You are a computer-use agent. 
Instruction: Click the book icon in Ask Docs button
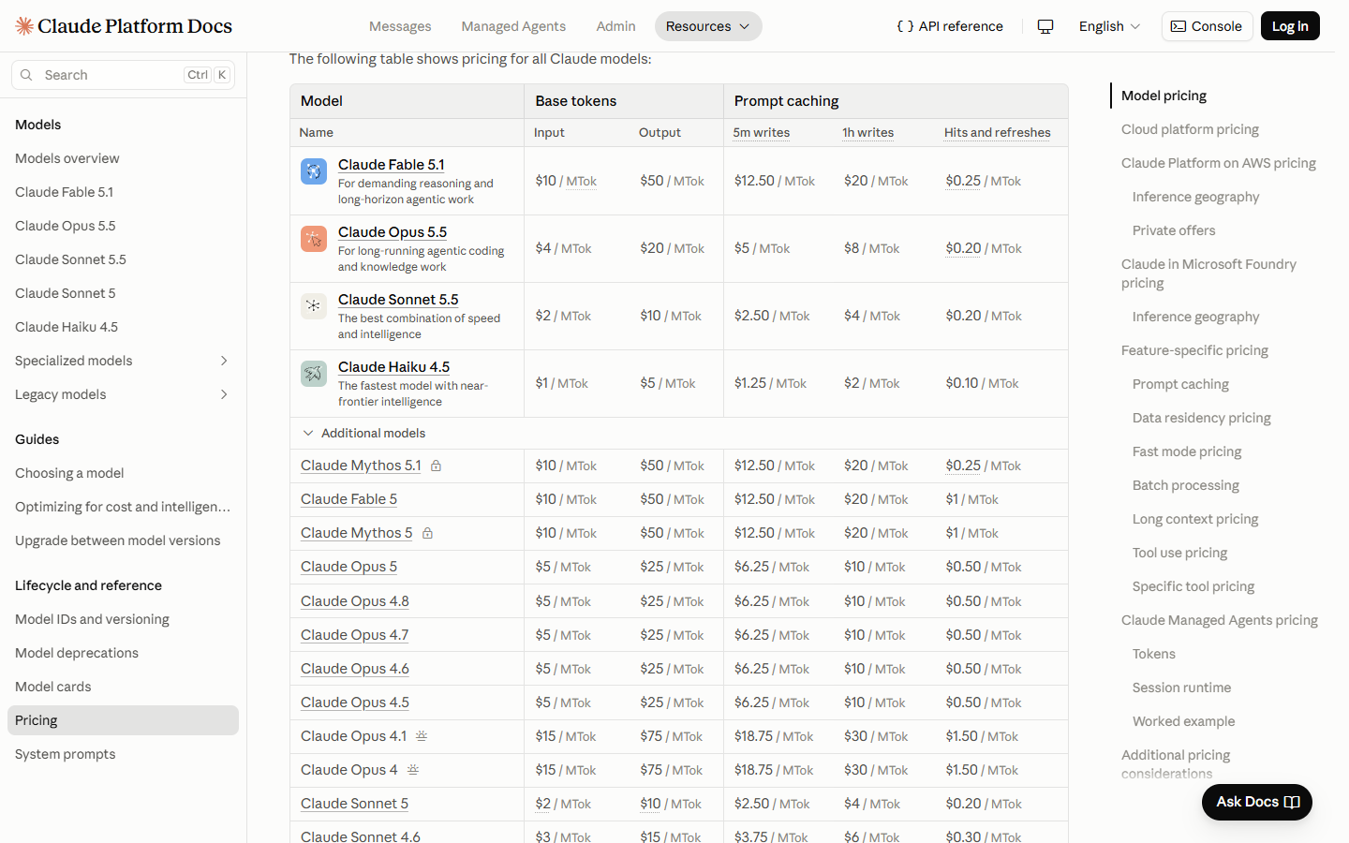point(1292,802)
